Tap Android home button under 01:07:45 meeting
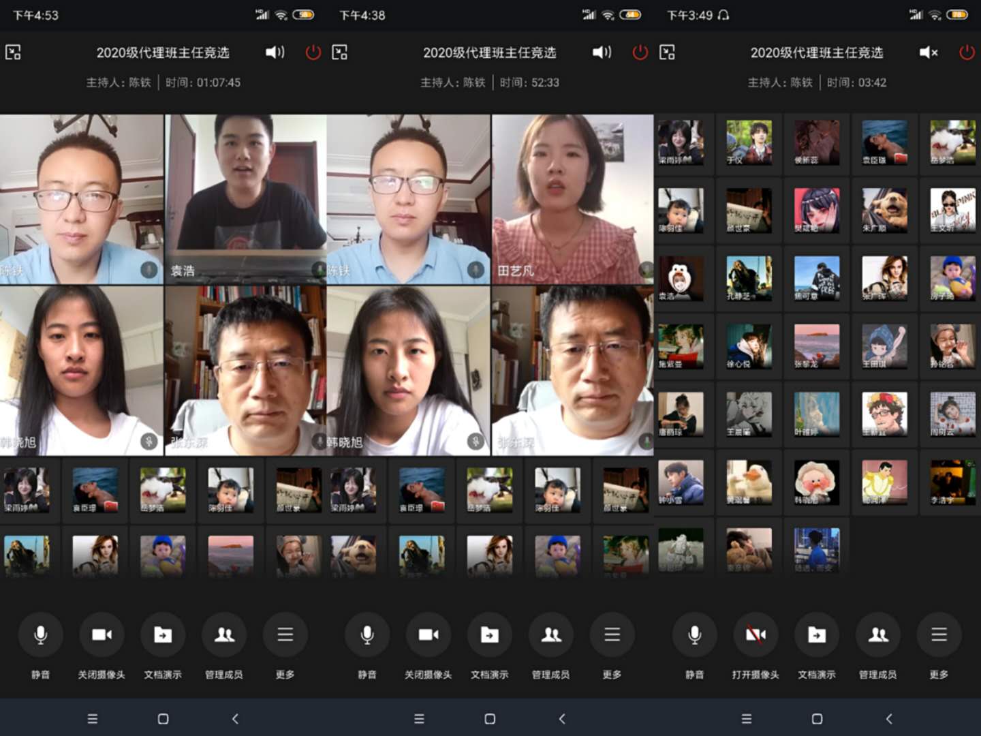Image resolution: width=981 pixels, height=736 pixels. [x=163, y=718]
